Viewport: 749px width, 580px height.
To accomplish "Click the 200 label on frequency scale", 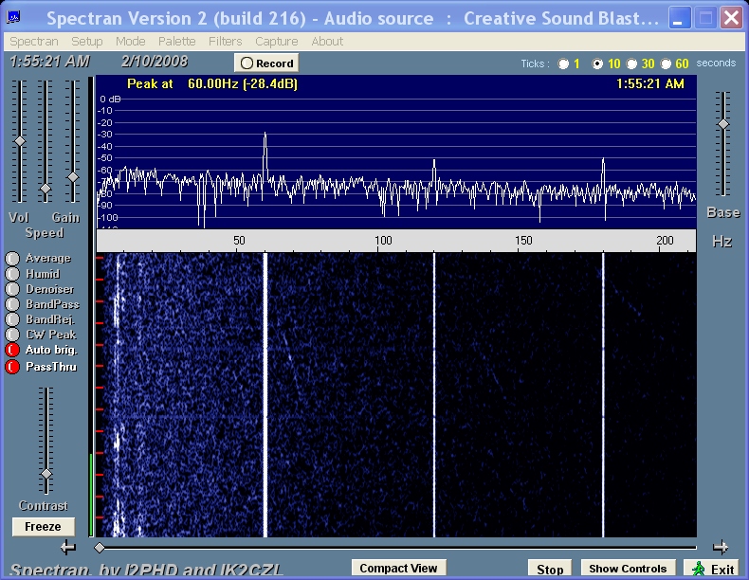I will pos(665,240).
